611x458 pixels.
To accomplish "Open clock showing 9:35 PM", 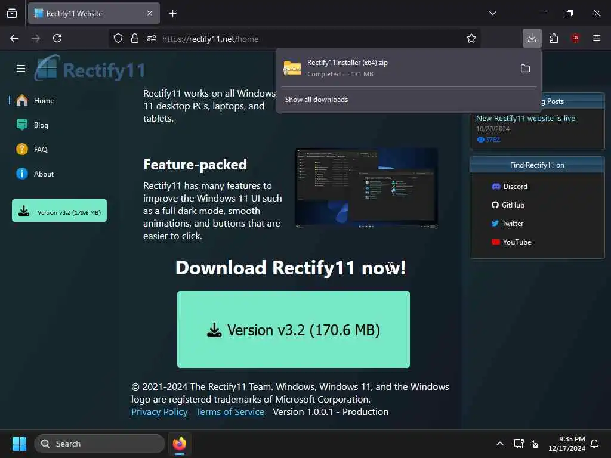I will tap(567, 444).
